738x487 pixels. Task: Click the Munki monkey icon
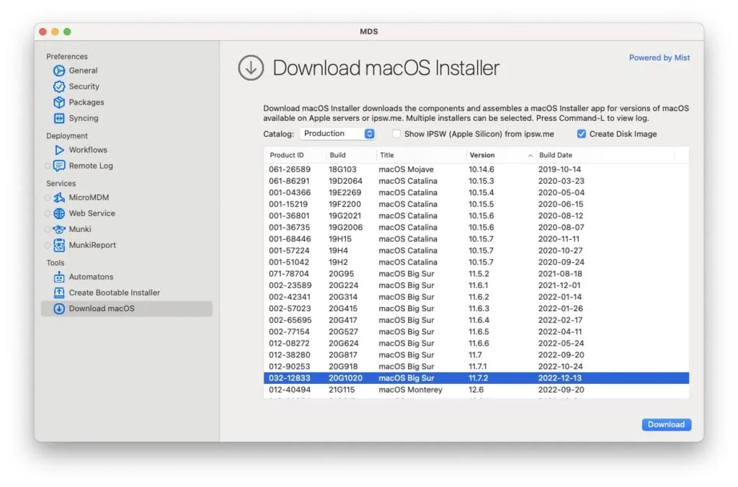pos(59,229)
